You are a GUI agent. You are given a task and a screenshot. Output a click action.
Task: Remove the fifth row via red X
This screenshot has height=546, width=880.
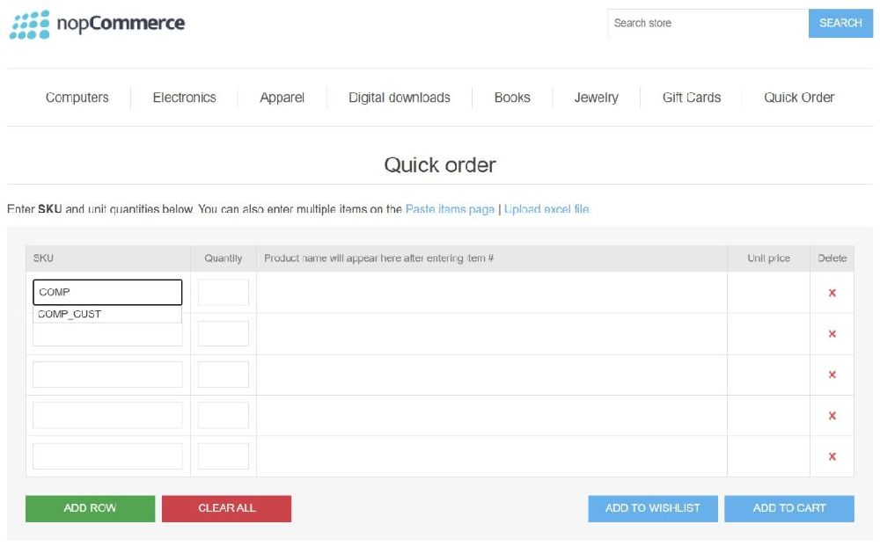(832, 456)
